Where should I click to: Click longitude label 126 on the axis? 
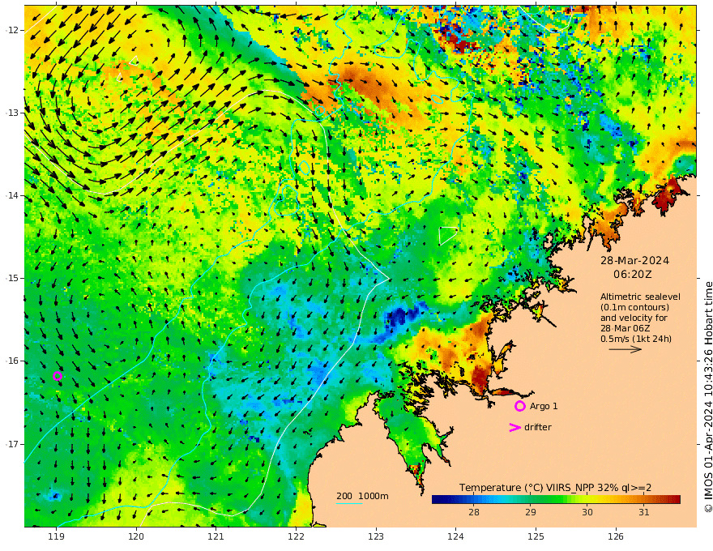point(616,536)
